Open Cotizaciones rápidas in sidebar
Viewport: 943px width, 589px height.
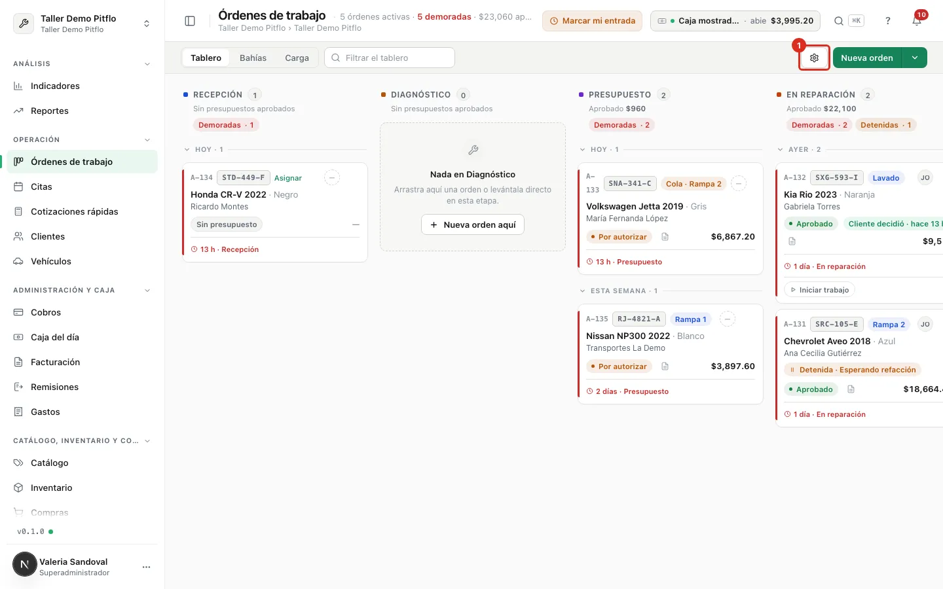click(82, 211)
